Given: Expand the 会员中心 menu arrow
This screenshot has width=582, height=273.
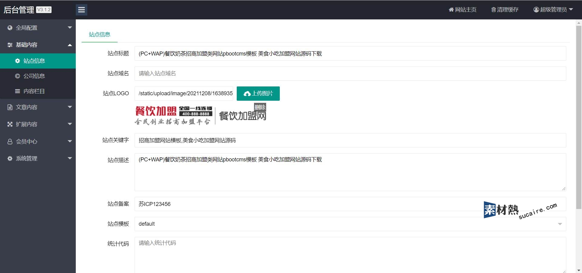Looking at the screenshot, I should 70,141.
